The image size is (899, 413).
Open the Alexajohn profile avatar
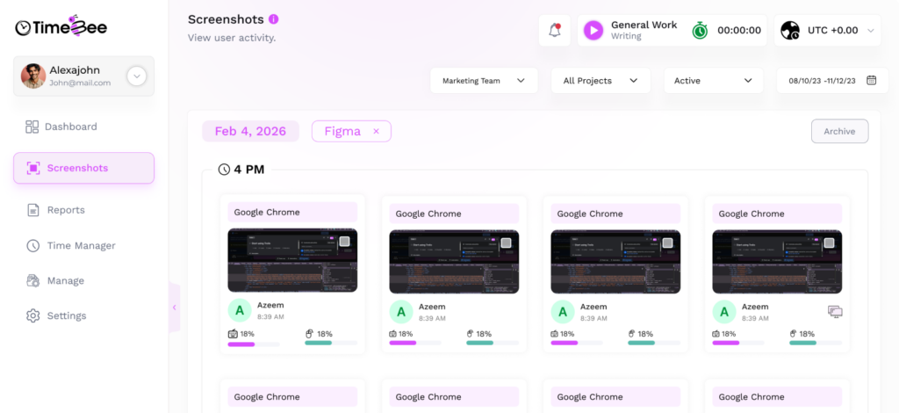(x=33, y=76)
